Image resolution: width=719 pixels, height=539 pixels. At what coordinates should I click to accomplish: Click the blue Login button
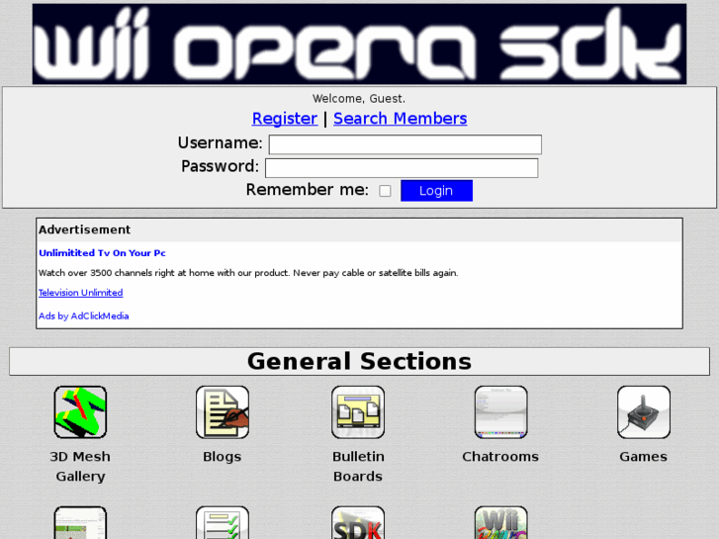pos(436,190)
